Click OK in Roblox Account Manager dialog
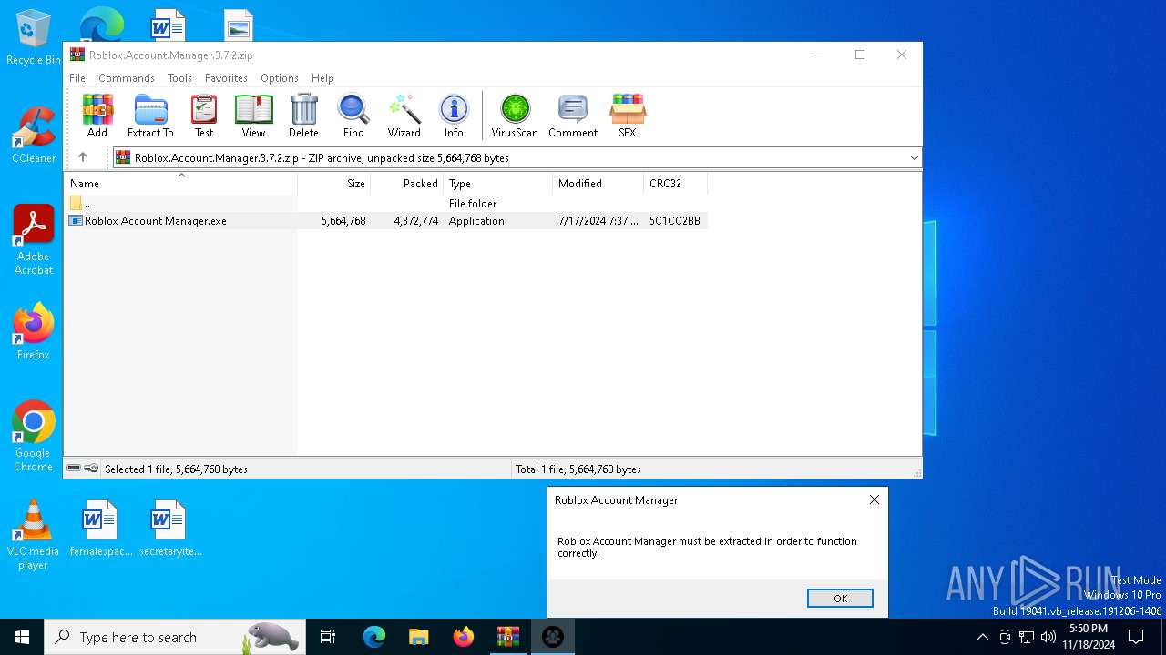The width and height of the screenshot is (1166, 655). click(x=840, y=598)
